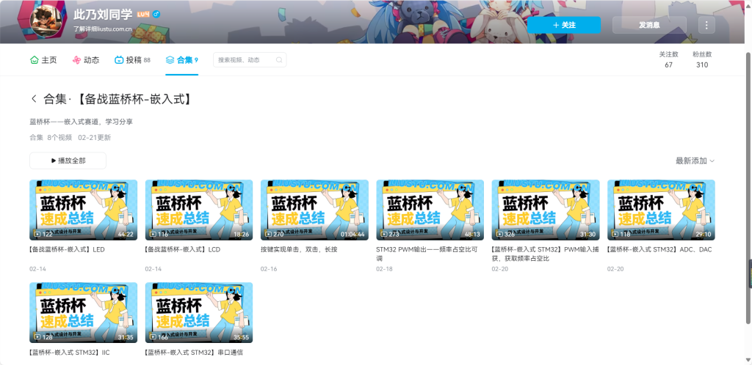The height and width of the screenshot is (365, 752).
Task: Click the male gender icon
Action: click(x=156, y=15)
